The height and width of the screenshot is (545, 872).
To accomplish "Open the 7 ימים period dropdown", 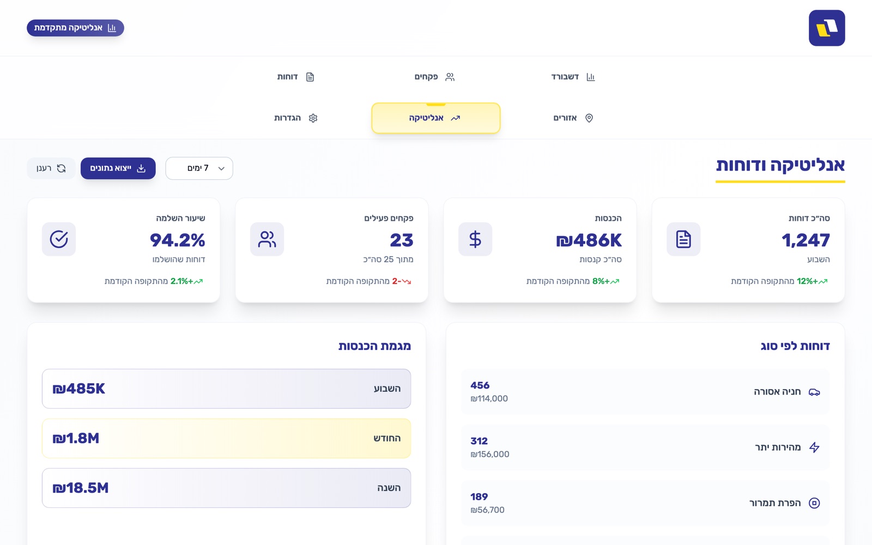I will tap(199, 168).
